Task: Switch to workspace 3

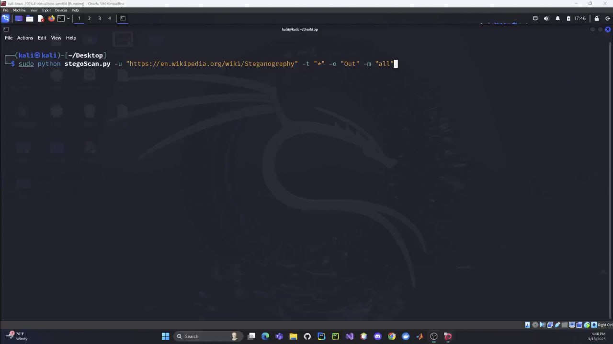Action: (x=99, y=19)
